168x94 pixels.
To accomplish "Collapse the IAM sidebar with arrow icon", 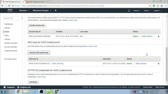I will coord(22,18).
